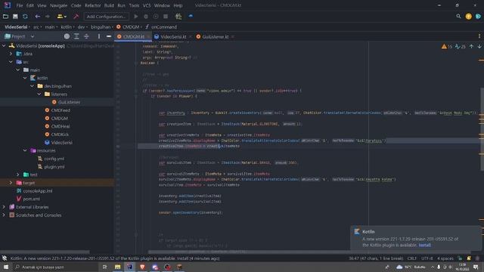Collapse the main folder

click(x=18, y=70)
